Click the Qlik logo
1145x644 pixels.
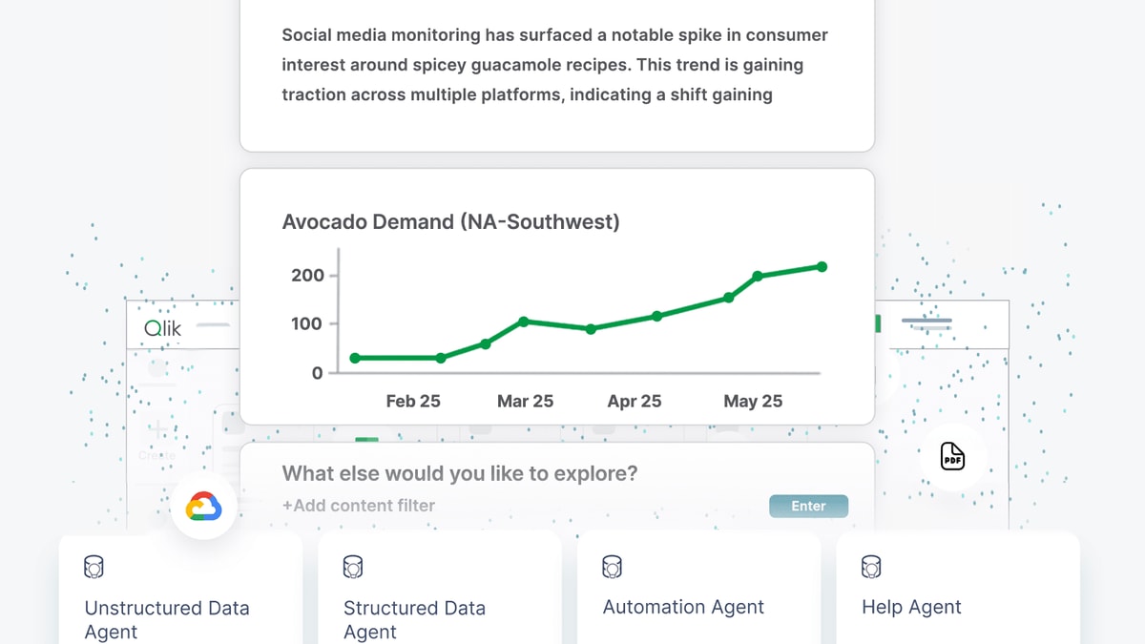tap(162, 328)
